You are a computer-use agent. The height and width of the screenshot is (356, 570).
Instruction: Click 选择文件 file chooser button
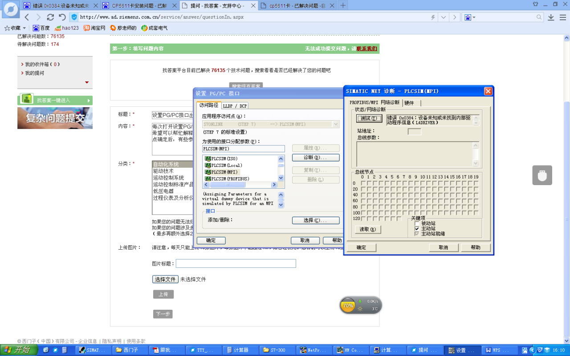[165, 279]
